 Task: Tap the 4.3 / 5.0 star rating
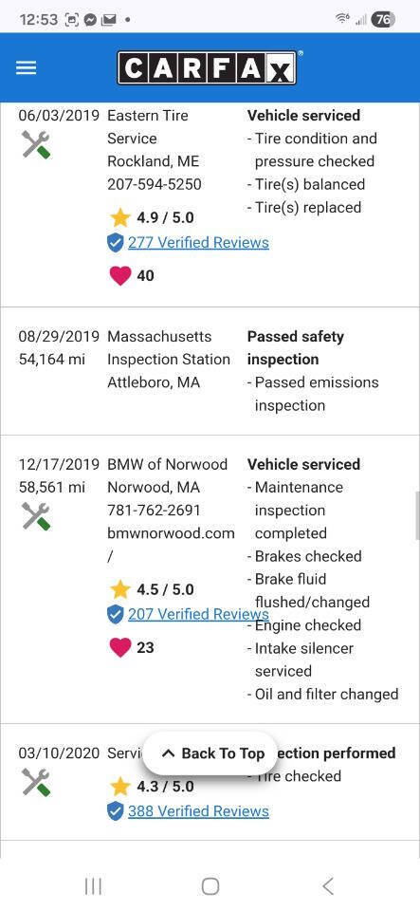(152, 787)
